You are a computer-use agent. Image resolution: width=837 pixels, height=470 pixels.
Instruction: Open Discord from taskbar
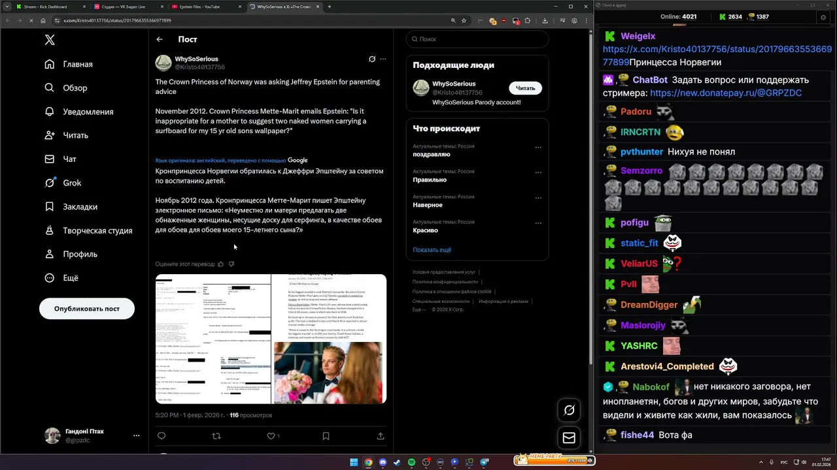383,462
